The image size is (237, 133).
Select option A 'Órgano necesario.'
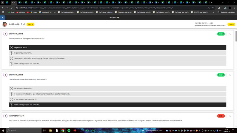[117, 47]
